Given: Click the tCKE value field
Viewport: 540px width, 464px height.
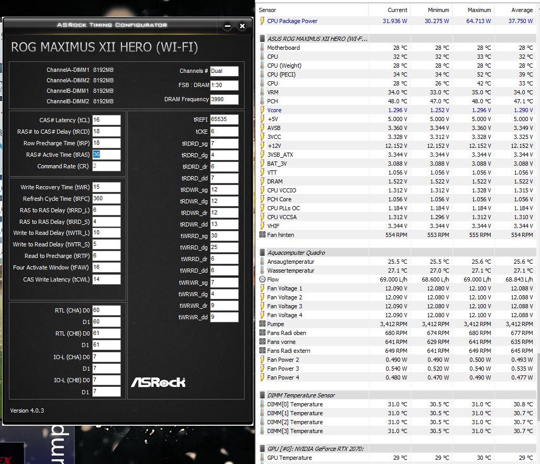Looking at the screenshot, I should pyautogui.click(x=224, y=132).
